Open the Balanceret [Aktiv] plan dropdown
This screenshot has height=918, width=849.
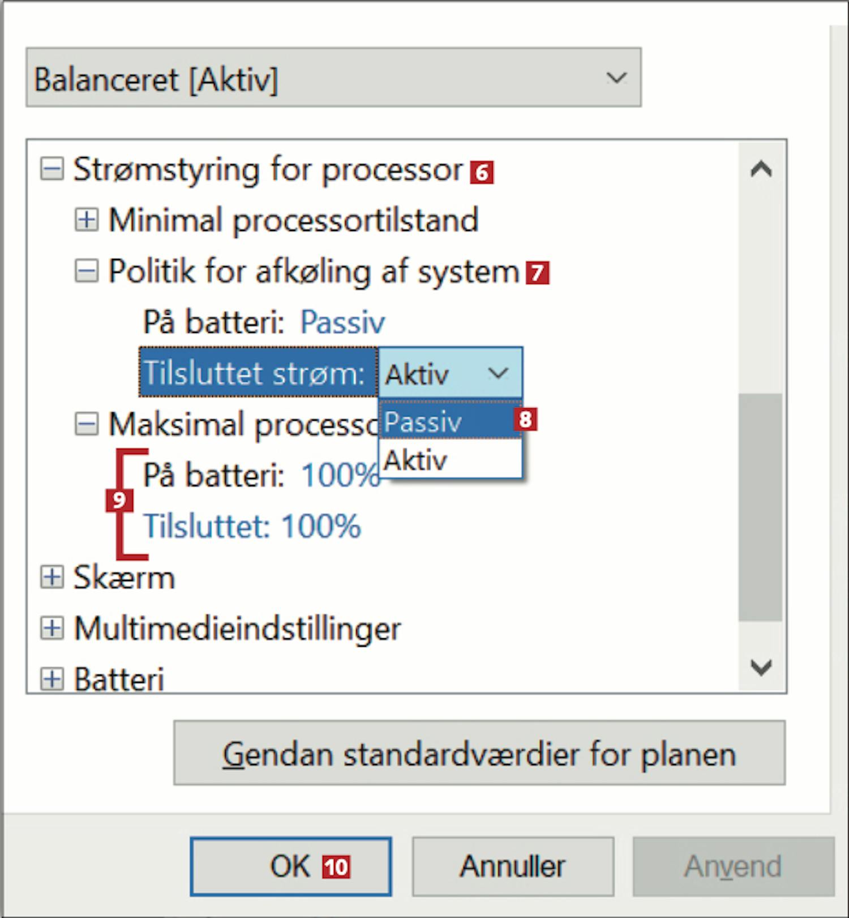coord(333,78)
